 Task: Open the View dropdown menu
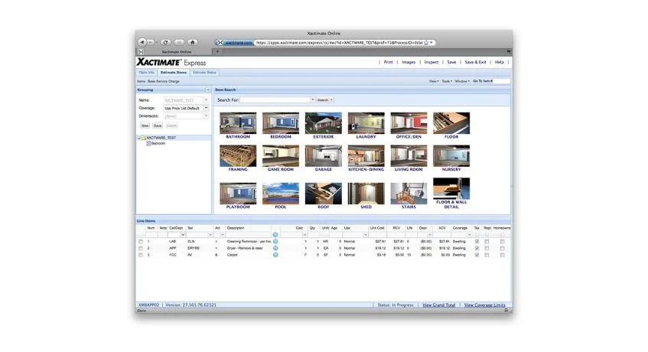[434, 81]
